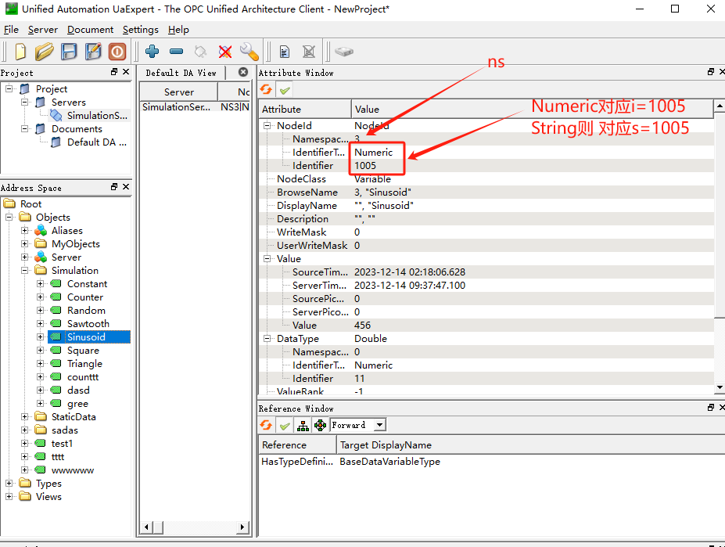
Task: Open the Forward direction dropdown
Action: (379, 425)
